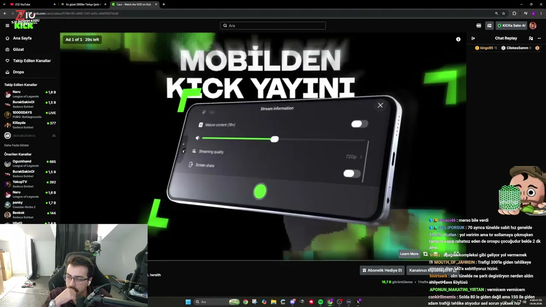
Task: Open Discord from taskbar
Action: click(x=292, y=302)
